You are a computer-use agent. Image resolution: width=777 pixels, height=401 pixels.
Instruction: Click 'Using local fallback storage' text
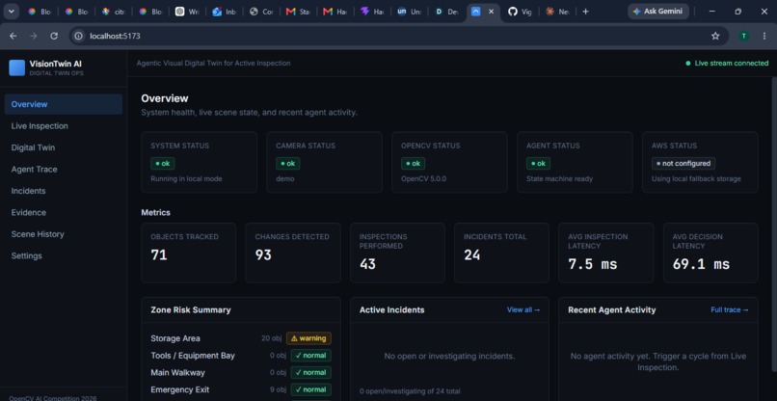696,178
